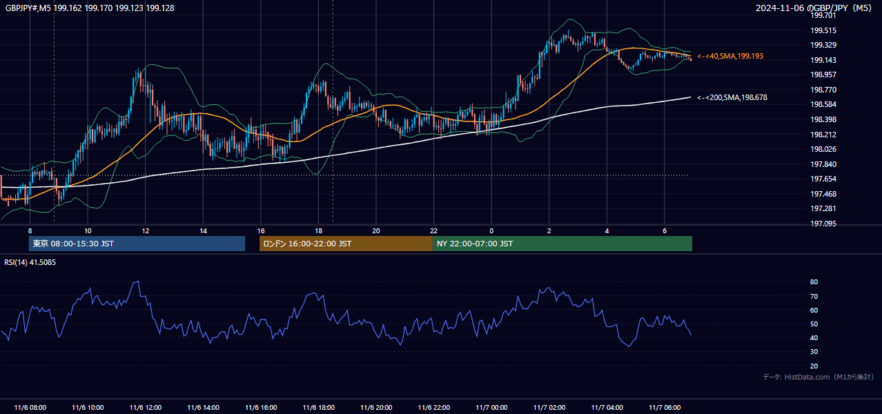
Task: Click RSI scale value 40
Action: pyautogui.click(x=814, y=337)
